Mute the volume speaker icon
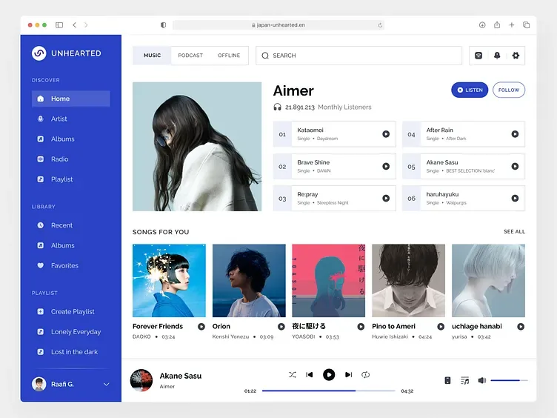 [x=481, y=380]
